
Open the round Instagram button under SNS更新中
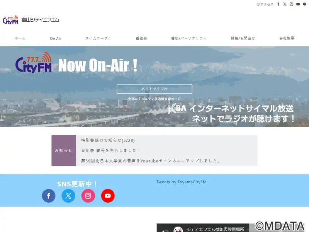pos(88,196)
